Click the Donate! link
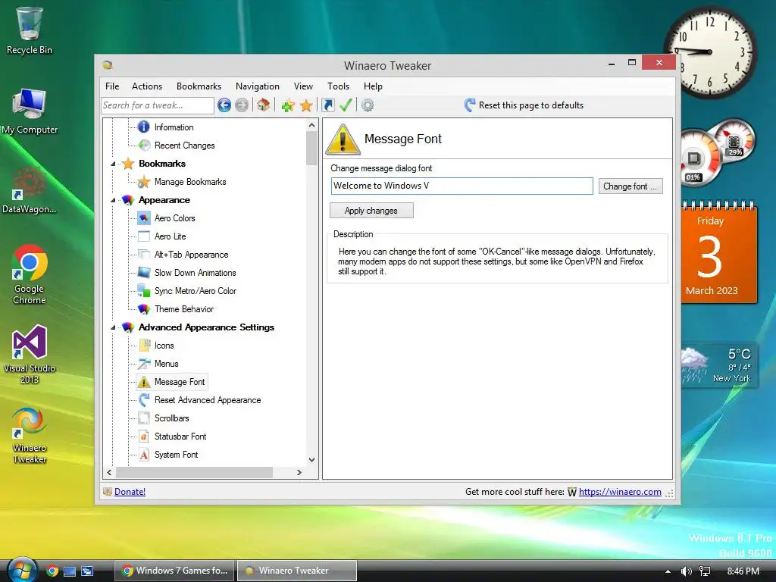The image size is (776, 582). point(130,491)
